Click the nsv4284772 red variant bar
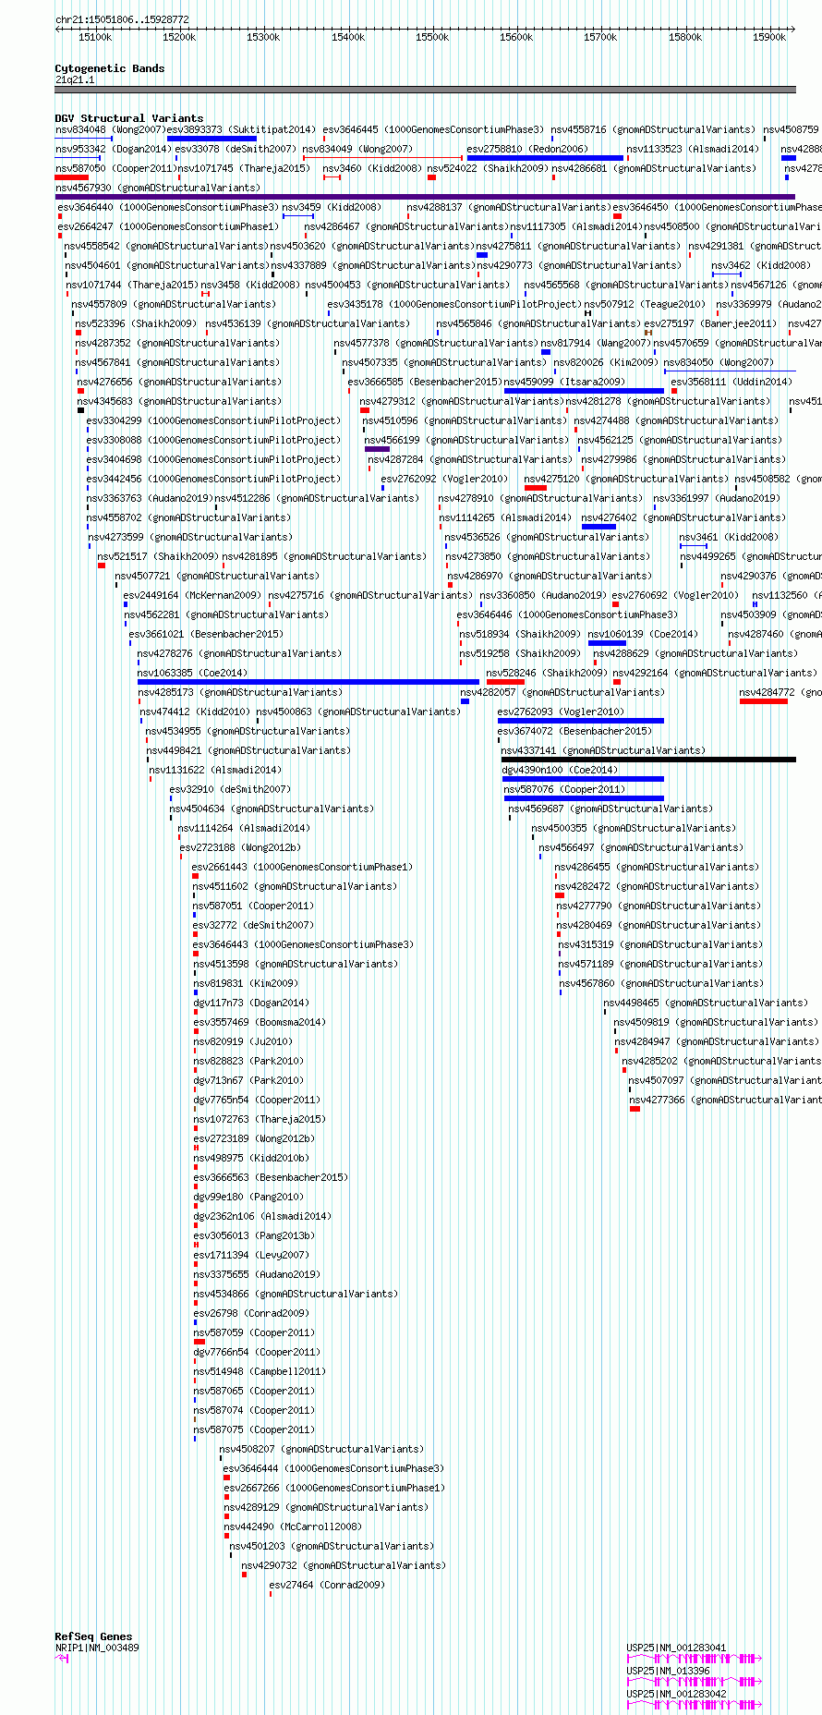Image resolution: width=822 pixels, height=1715 pixels. pyautogui.click(x=764, y=701)
